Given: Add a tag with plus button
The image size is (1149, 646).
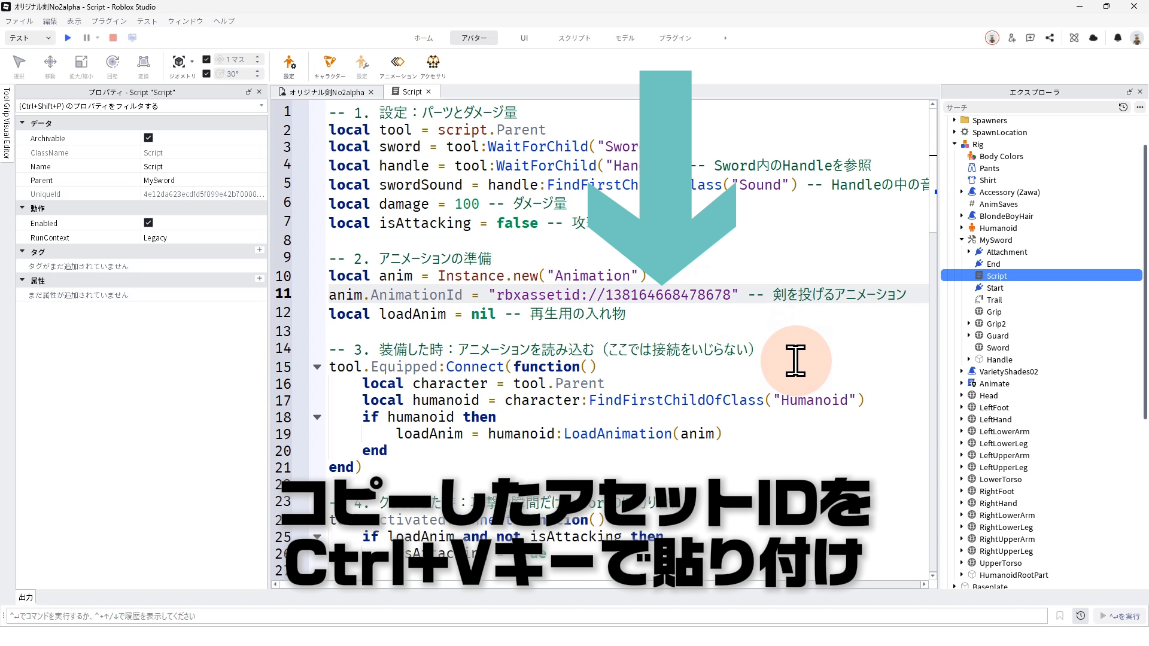Looking at the screenshot, I should tap(259, 250).
